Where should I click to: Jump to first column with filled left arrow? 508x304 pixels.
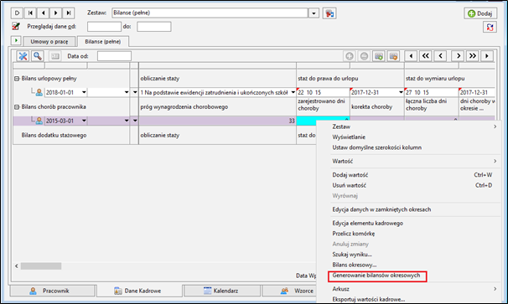(x=411, y=56)
